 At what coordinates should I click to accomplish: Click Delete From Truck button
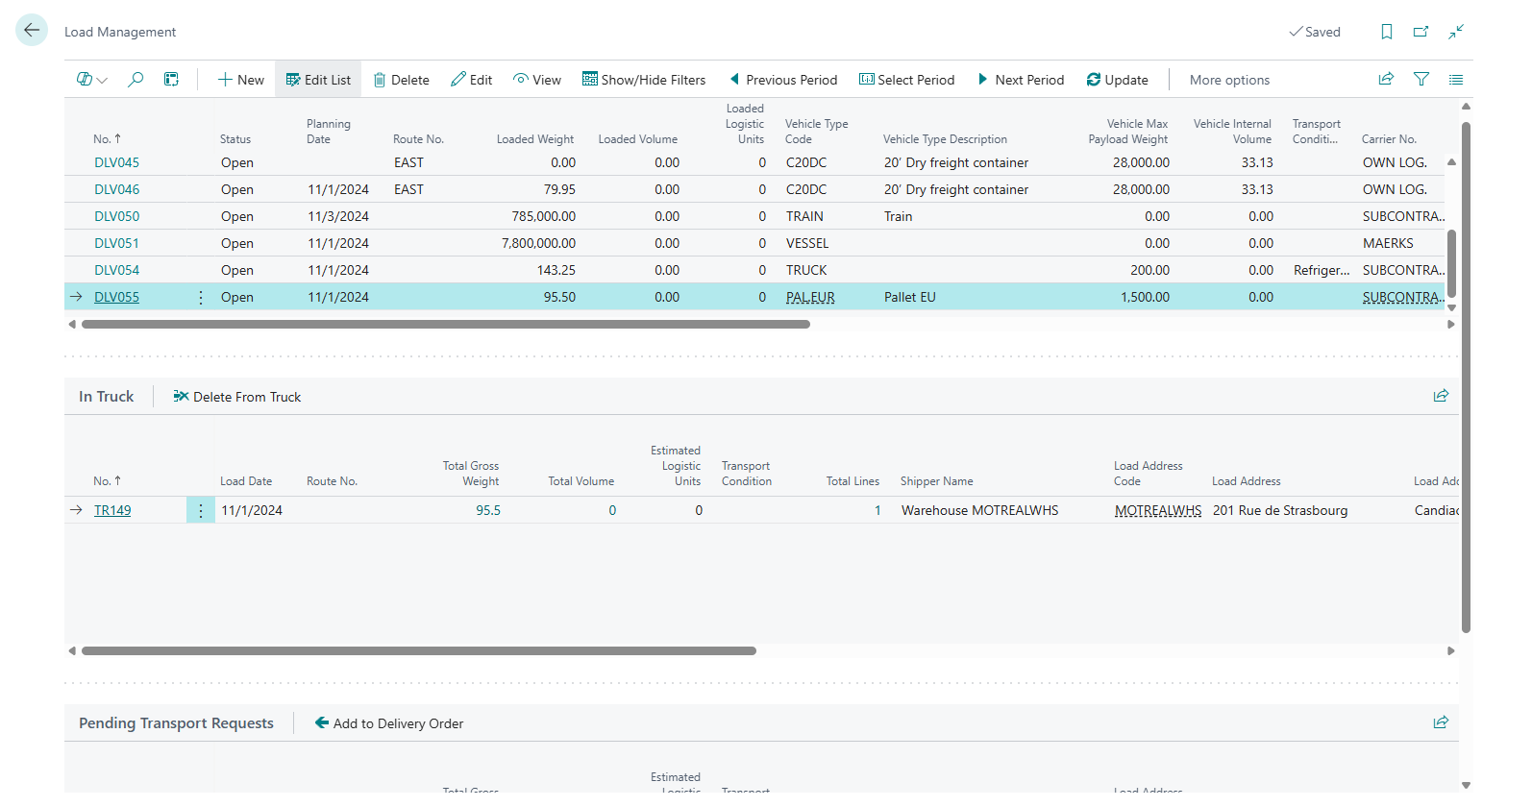tap(237, 397)
